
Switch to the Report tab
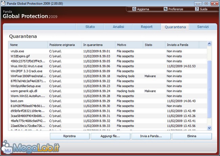tap(147, 27)
